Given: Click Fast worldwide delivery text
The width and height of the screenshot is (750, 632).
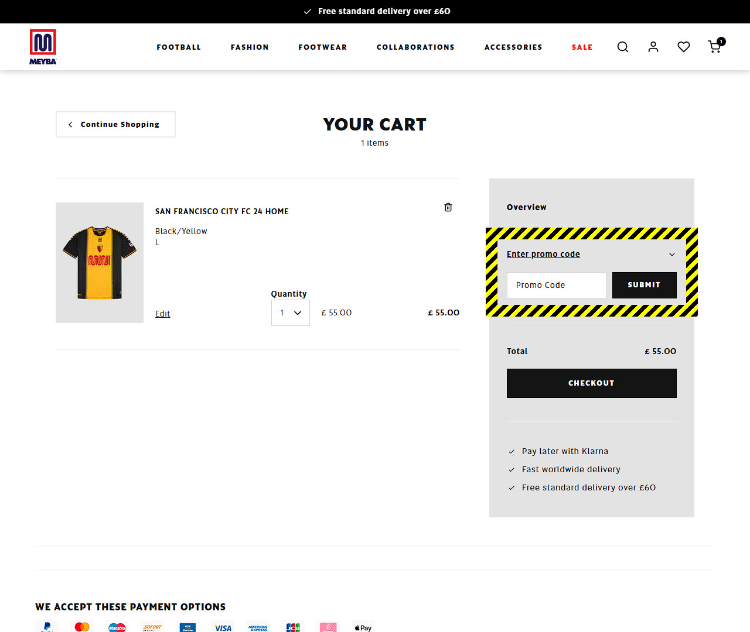Looking at the screenshot, I should 571,469.
